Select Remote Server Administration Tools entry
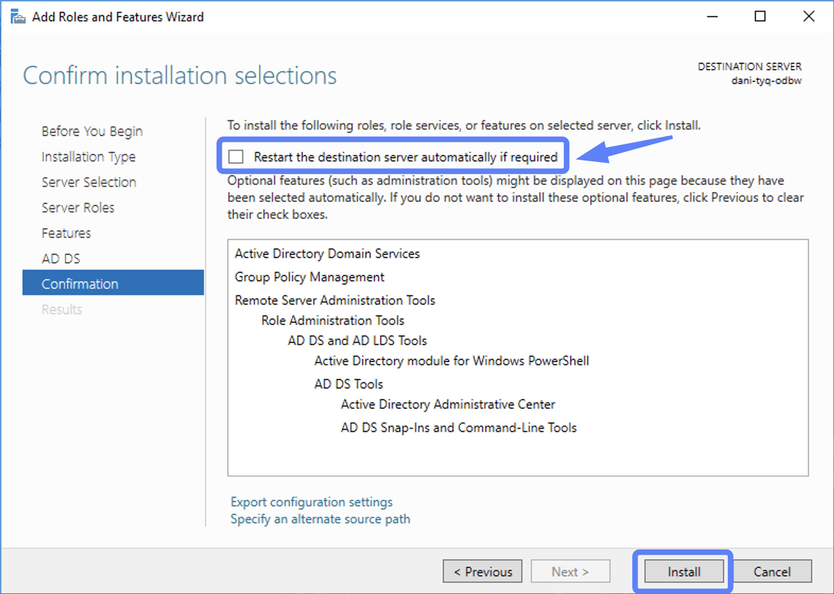This screenshot has width=834, height=594. (335, 300)
